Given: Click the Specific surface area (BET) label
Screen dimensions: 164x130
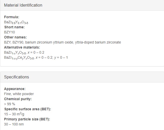Looking at the screenshot, I should click(28, 109).
